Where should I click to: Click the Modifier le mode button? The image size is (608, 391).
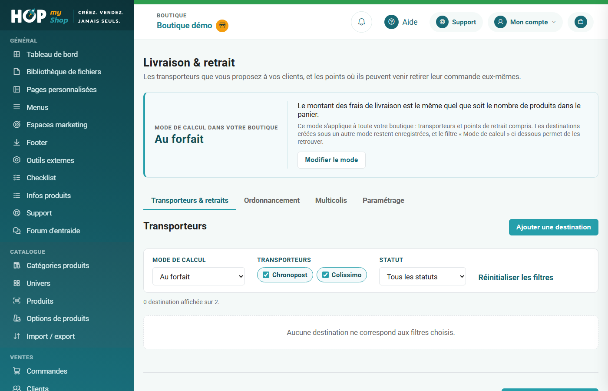click(331, 160)
